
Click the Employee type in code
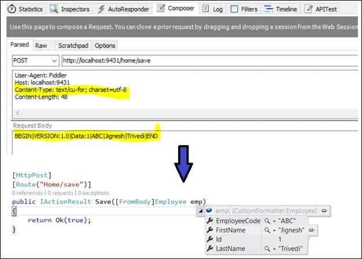click(171, 202)
